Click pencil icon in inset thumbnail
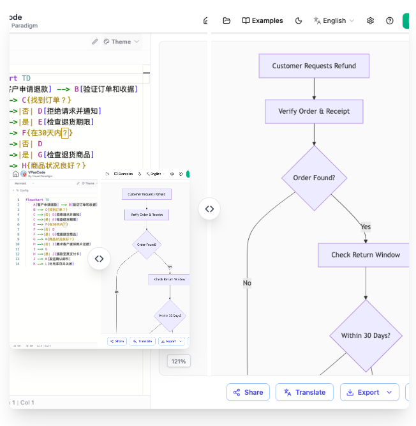Screen dimensions: 416x426 click(78, 183)
